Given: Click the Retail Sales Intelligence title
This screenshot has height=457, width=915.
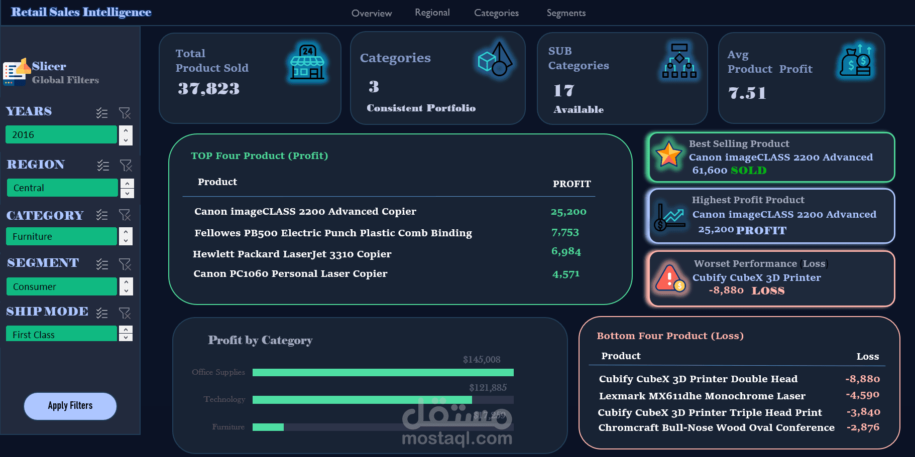Looking at the screenshot, I should pos(81,12).
